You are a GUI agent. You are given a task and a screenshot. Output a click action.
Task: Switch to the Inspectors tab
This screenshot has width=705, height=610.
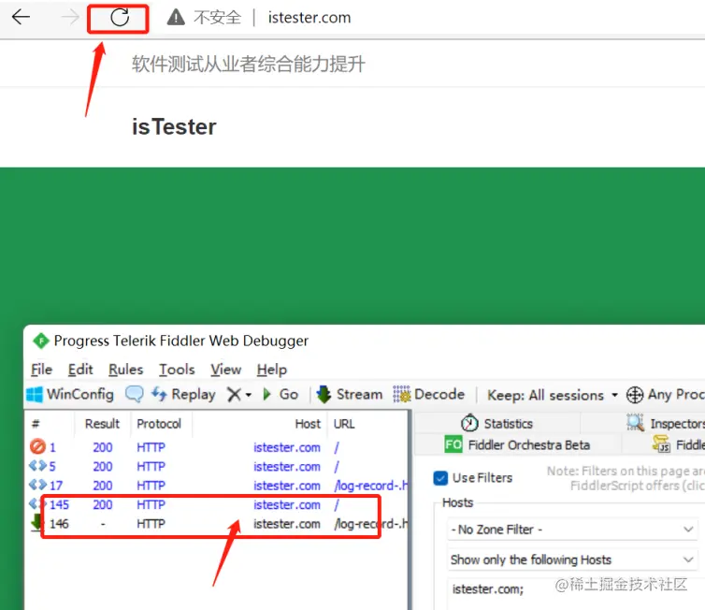[x=667, y=423]
